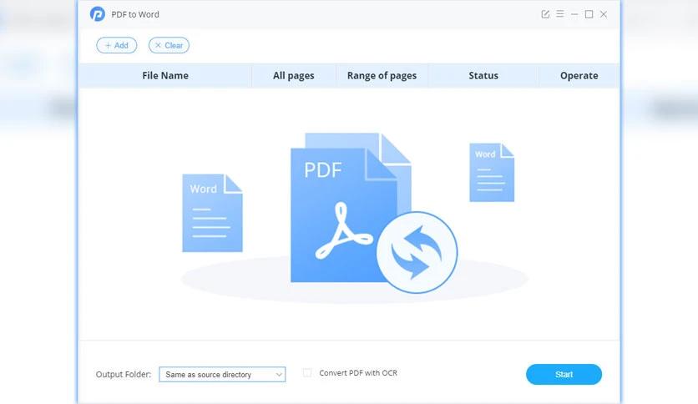Clear the file list
The height and width of the screenshot is (404, 698).
pyautogui.click(x=169, y=45)
